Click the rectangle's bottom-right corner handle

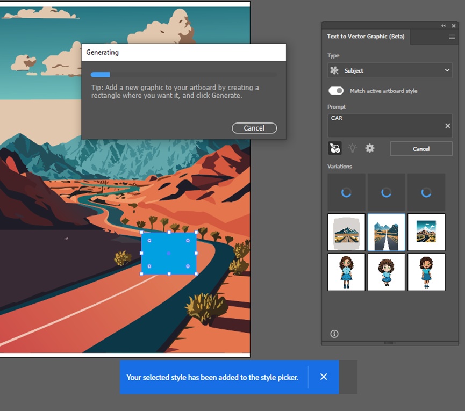(196, 274)
